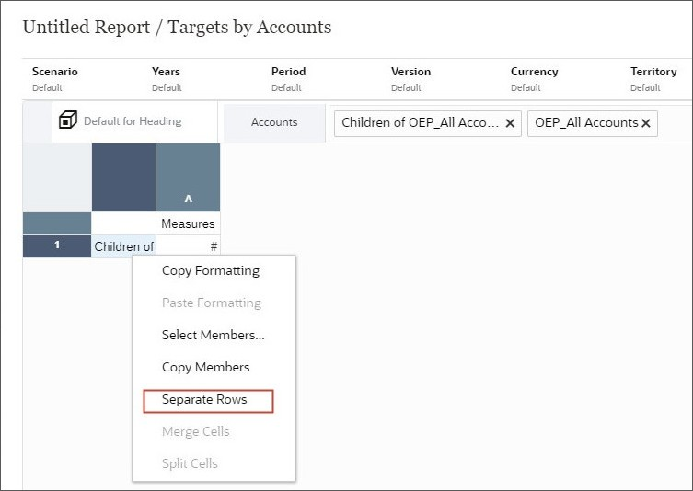693x491 pixels.
Task: Click the Children of OEP_All Accounts chip text
Action: [420, 123]
